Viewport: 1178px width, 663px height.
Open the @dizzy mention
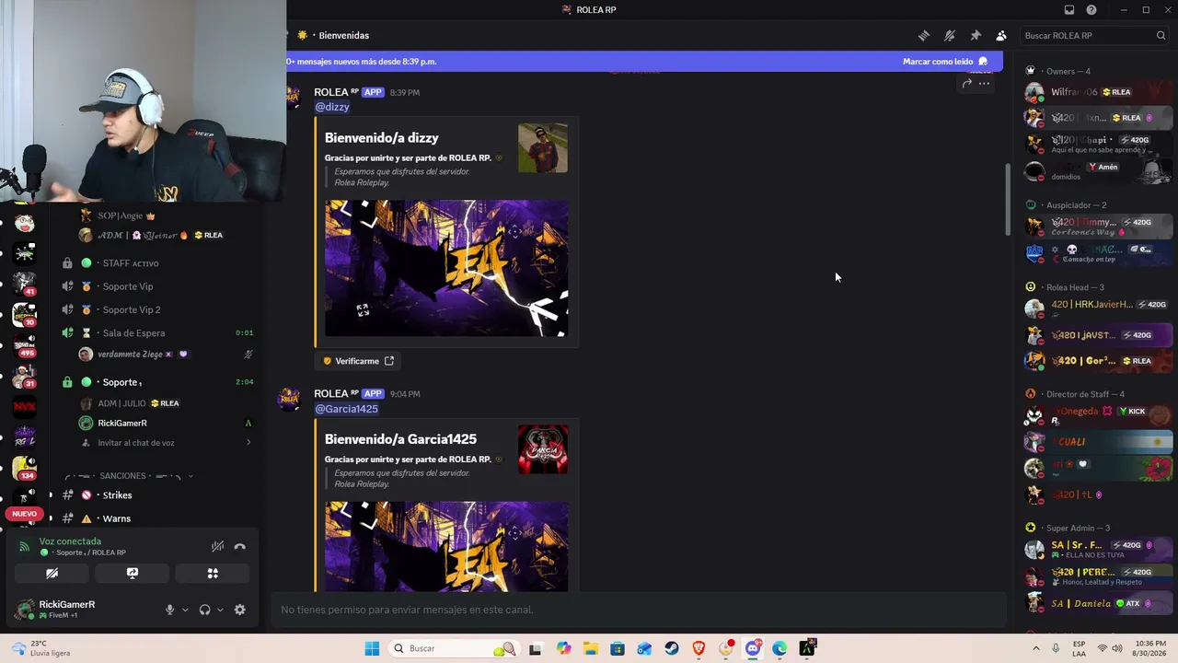(332, 107)
